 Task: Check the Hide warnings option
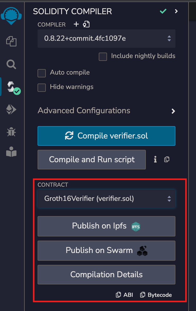tap(42, 87)
